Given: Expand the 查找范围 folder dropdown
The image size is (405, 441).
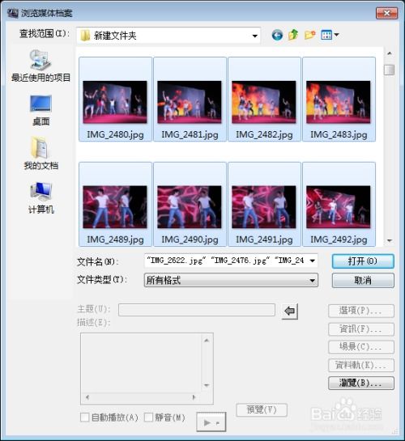Looking at the screenshot, I should click(254, 36).
